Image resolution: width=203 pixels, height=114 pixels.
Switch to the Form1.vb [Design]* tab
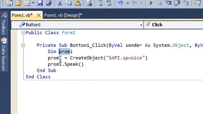(63, 15)
